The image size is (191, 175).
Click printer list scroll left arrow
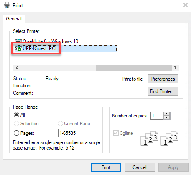pos(17,68)
